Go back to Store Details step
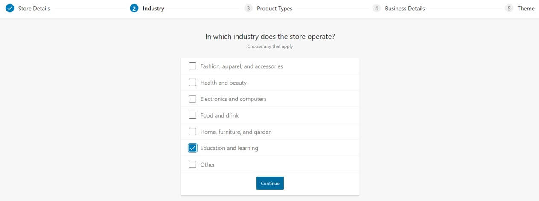This screenshot has width=539, height=201. click(34, 9)
